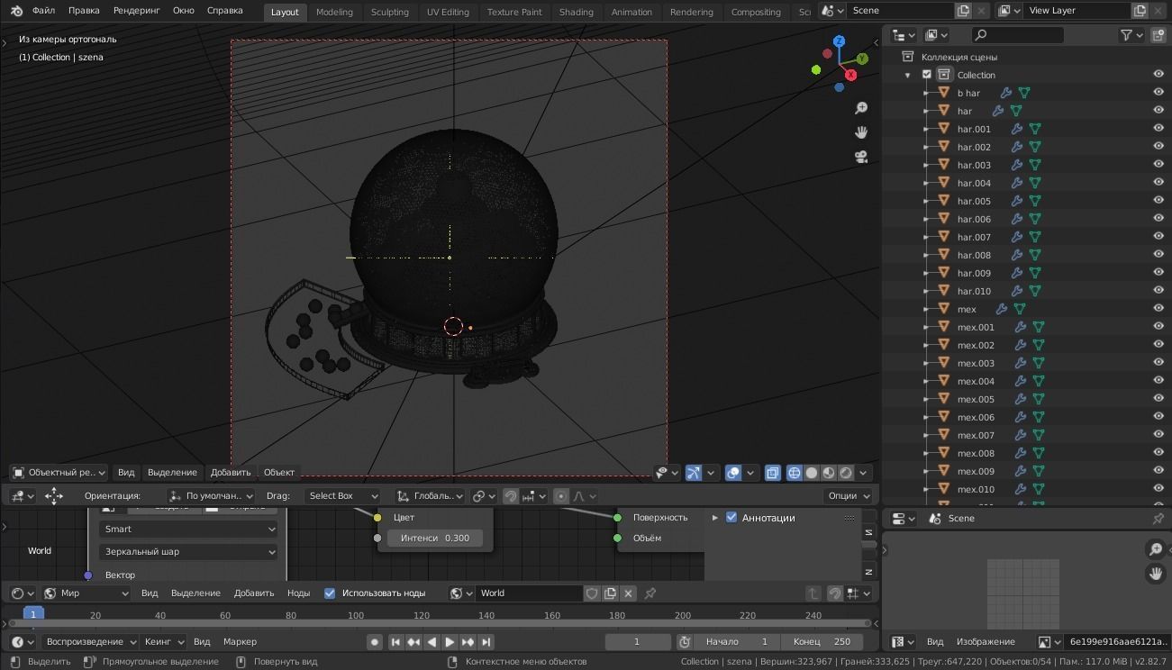
Task: Open the Smart interpolation dropdown
Action: click(x=188, y=530)
